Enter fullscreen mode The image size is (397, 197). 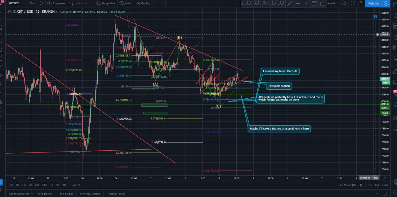pyautogui.click(x=353, y=3)
